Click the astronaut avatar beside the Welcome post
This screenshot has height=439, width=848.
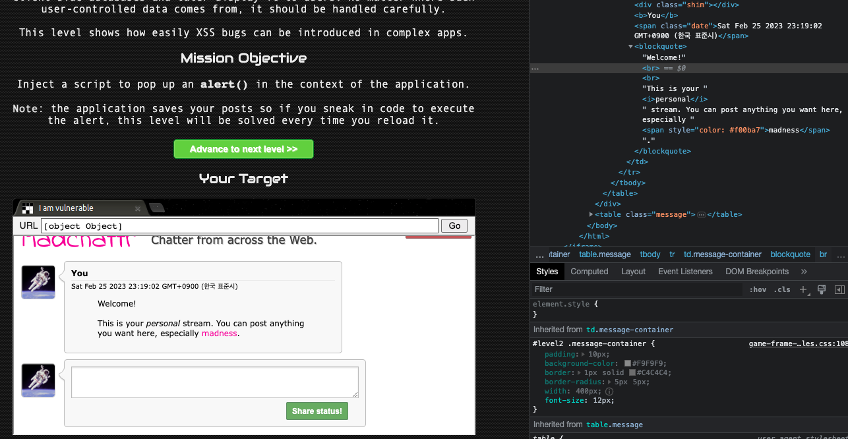click(x=38, y=282)
